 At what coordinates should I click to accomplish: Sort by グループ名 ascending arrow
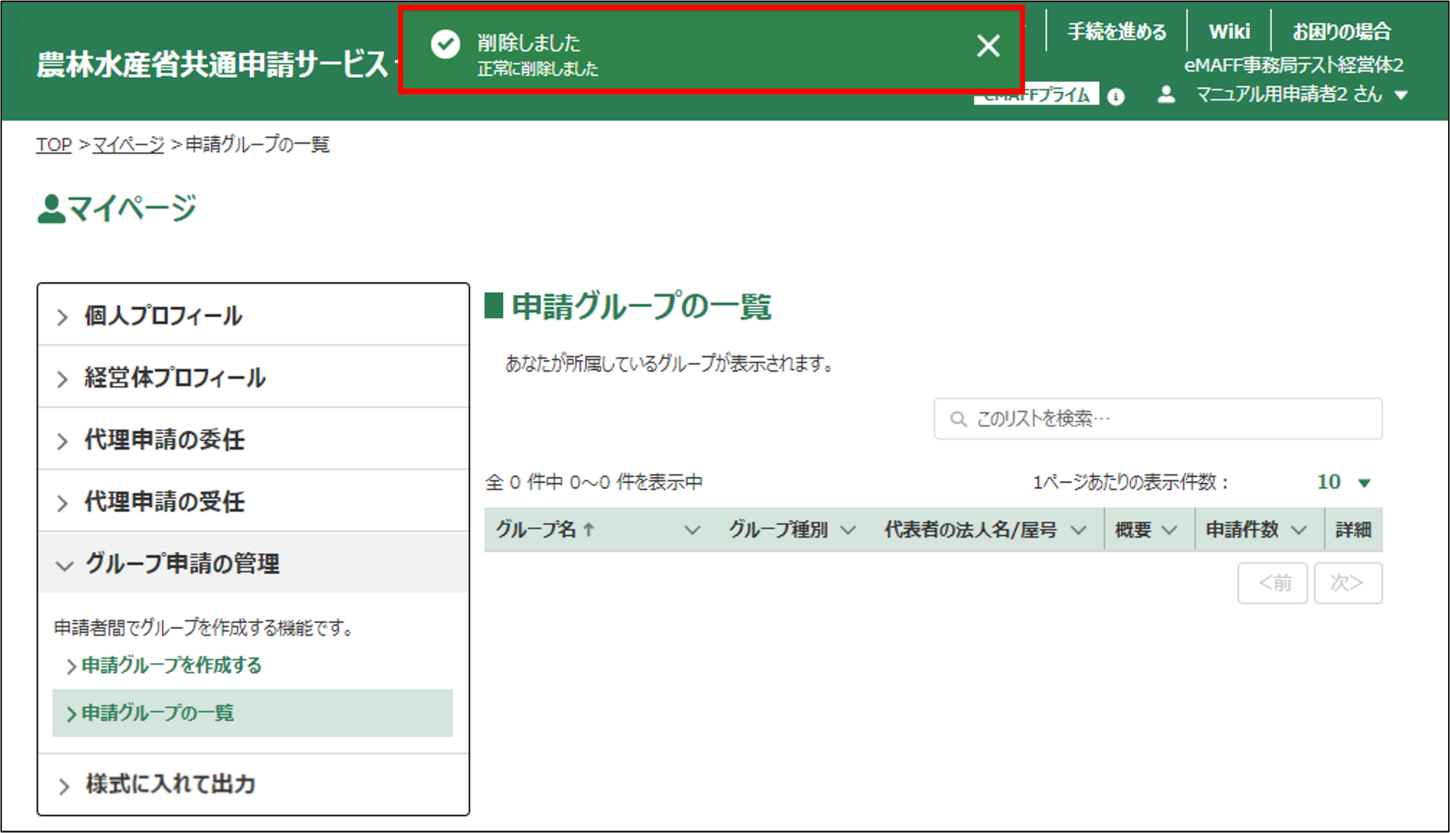point(589,530)
